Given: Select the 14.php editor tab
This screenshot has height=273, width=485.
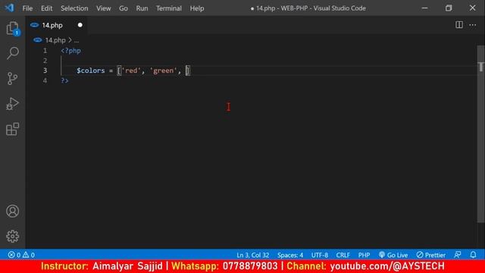Looking at the screenshot, I should (56, 25).
